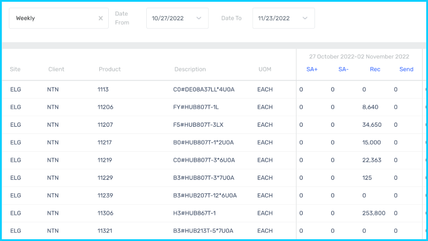Viewport: 428px width, 241px height.
Task: Click ELG site cell in product 1113 row
Action: [15, 90]
